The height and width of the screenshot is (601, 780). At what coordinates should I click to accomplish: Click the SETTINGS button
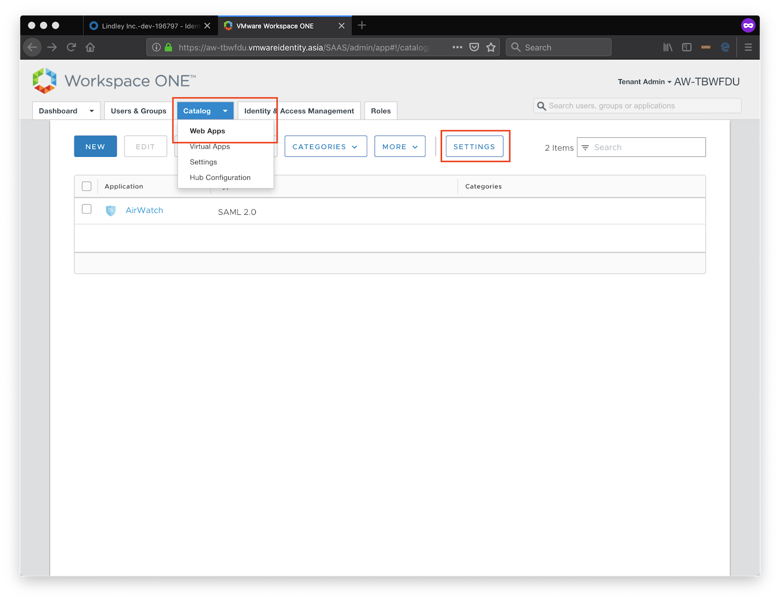click(474, 147)
